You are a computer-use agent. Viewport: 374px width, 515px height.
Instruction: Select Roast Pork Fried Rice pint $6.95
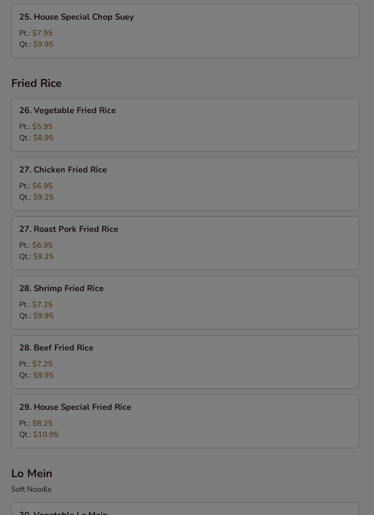(43, 245)
